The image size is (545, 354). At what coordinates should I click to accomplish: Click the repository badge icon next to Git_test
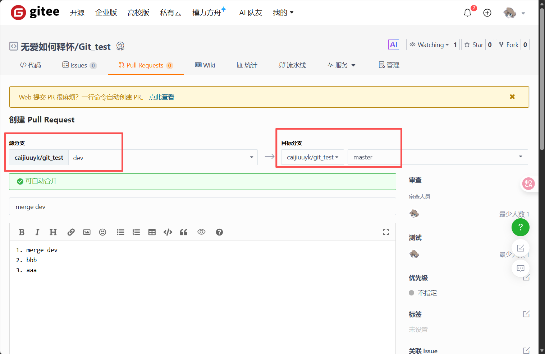pos(120,46)
